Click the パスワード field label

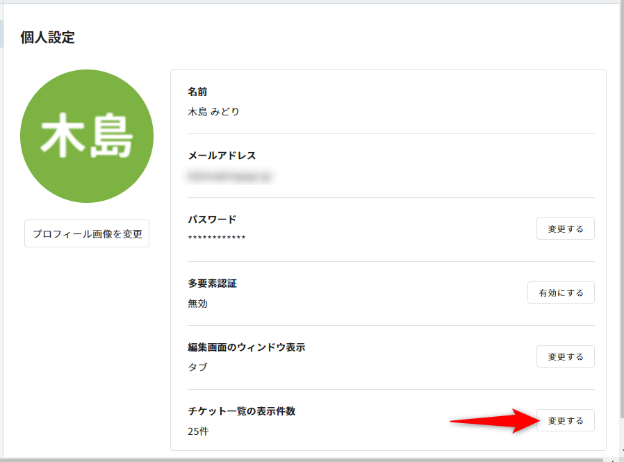pyautogui.click(x=212, y=220)
